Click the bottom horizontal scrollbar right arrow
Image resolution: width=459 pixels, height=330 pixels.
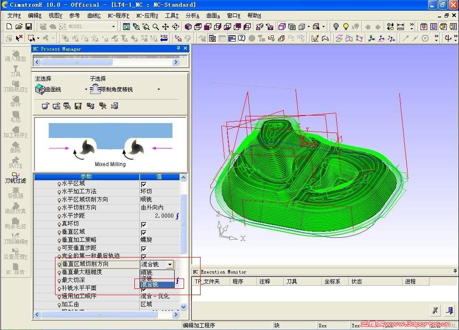point(176,315)
